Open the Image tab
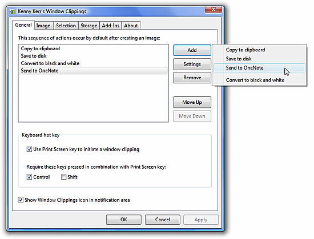The image size is (314, 239). click(43, 26)
